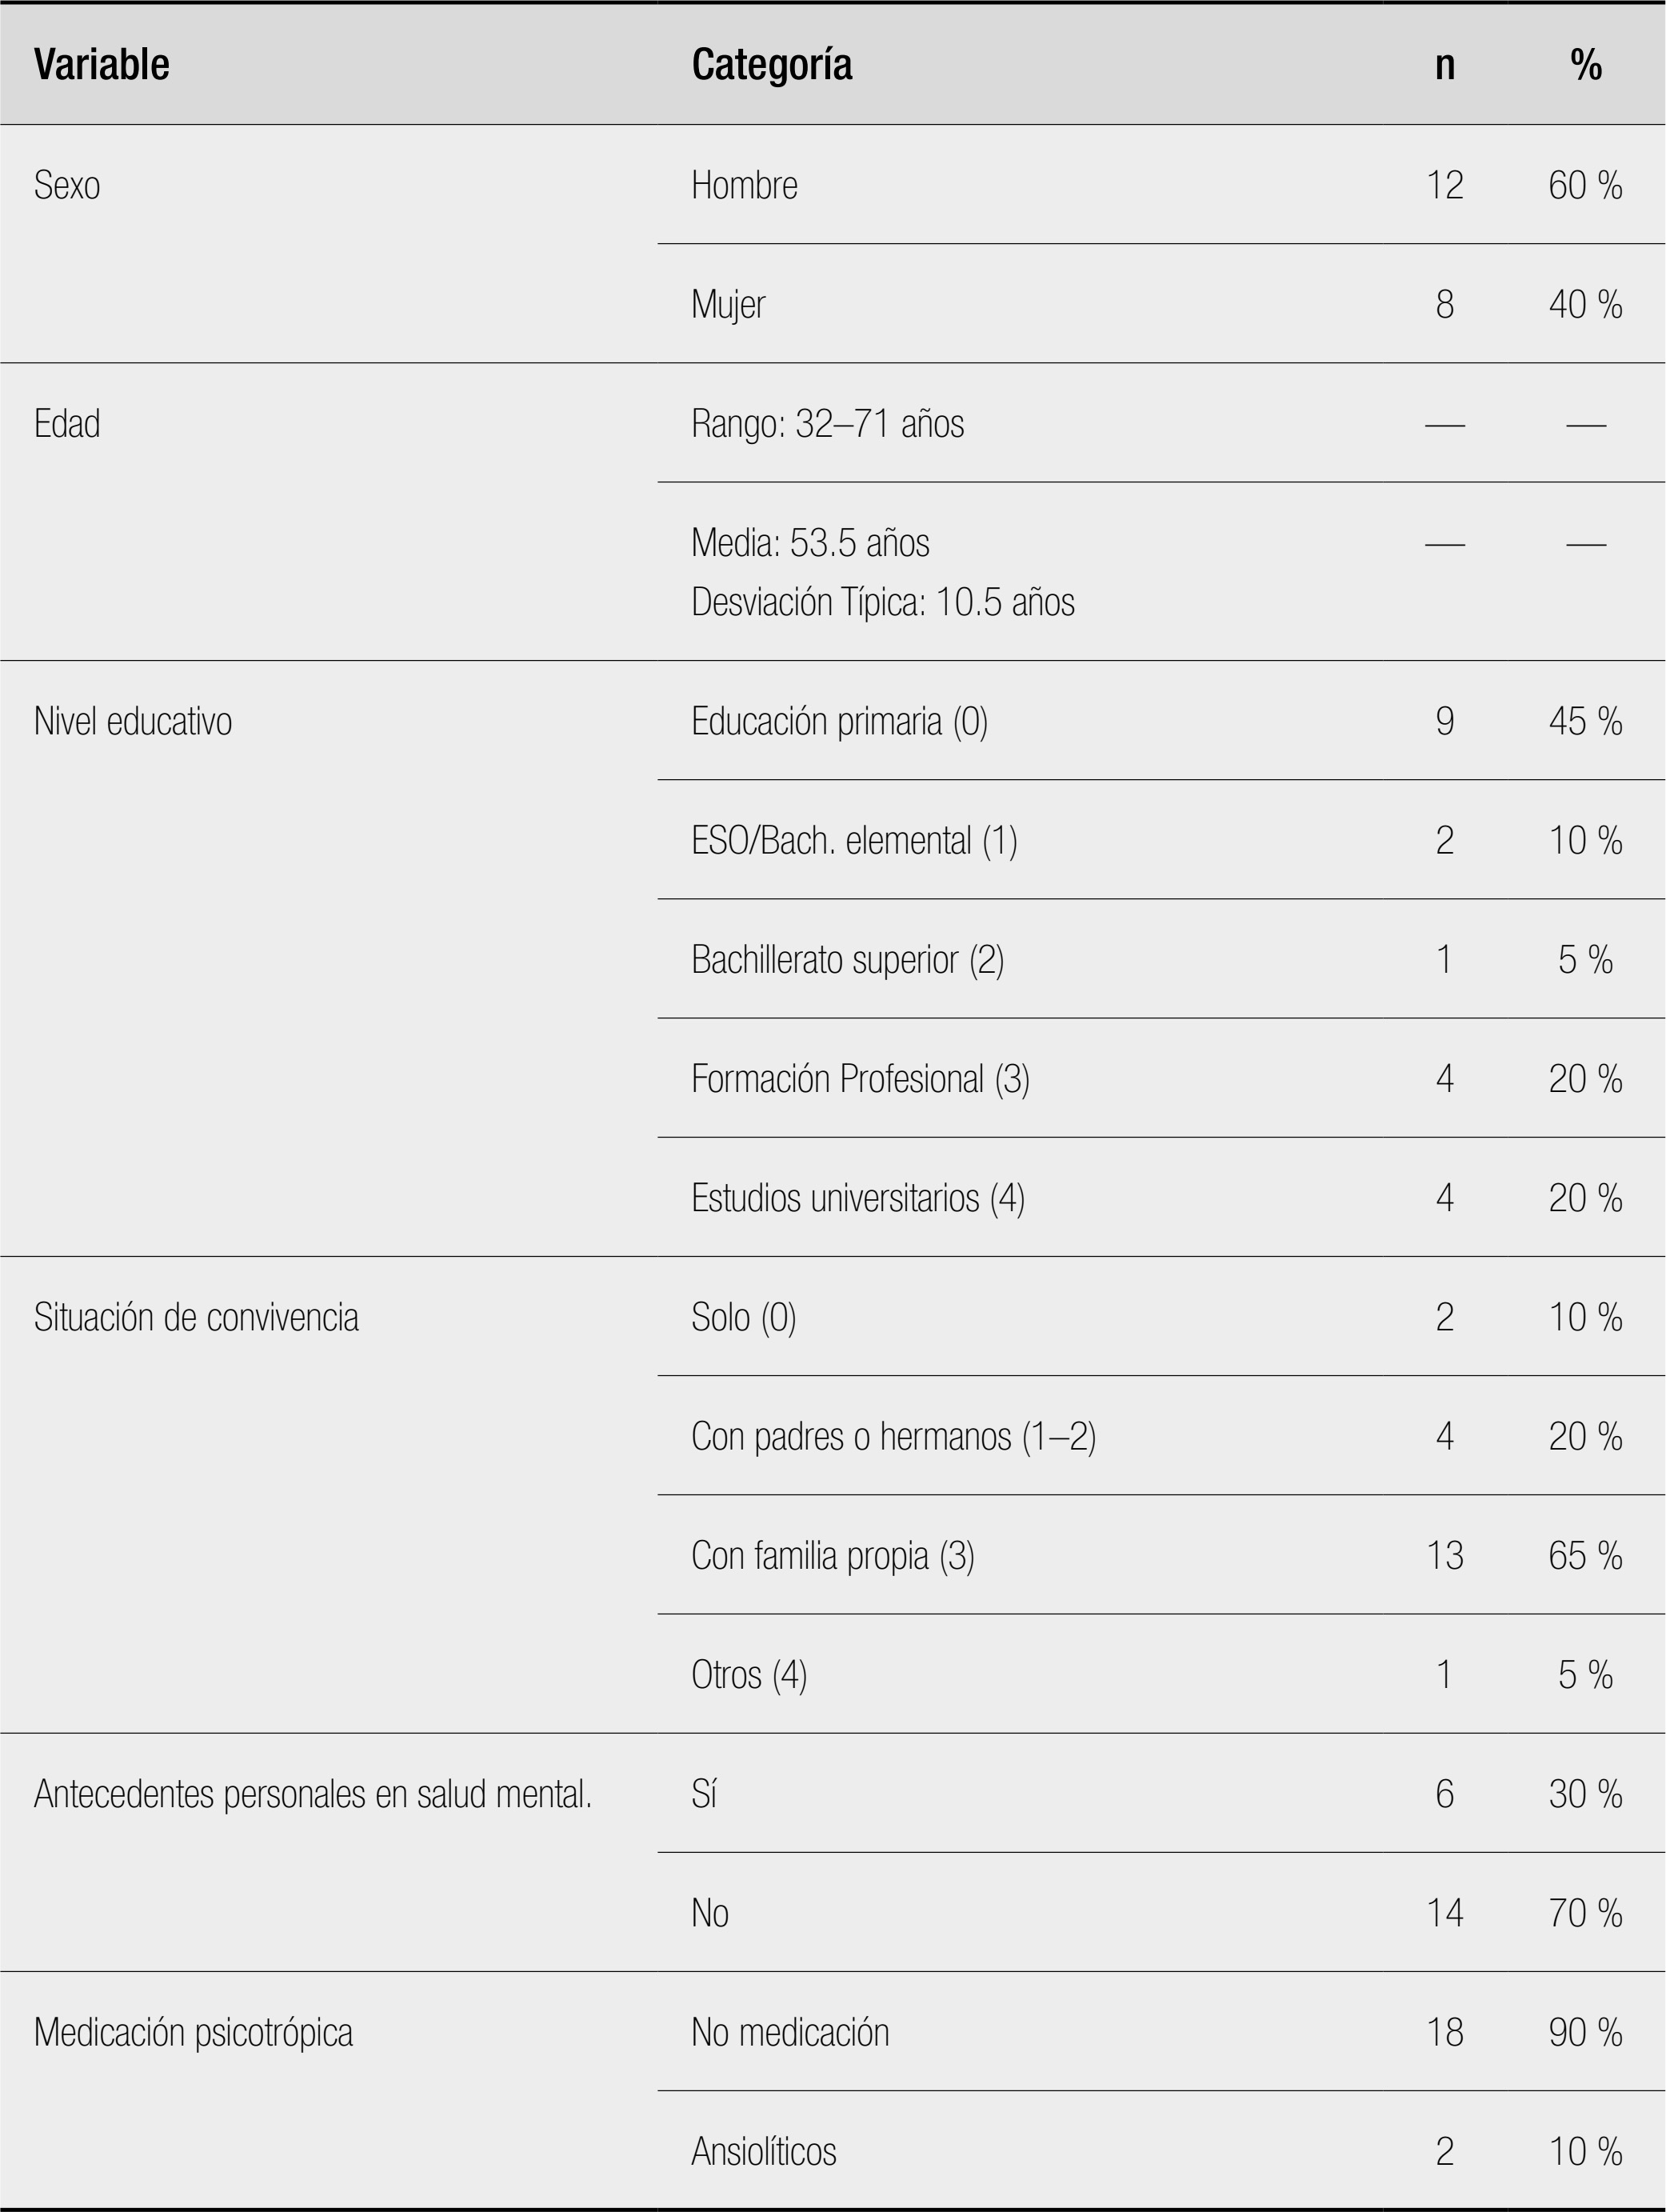Click the "Variable" column header
Screen dimensions: 1666x2212
[101, 65]
